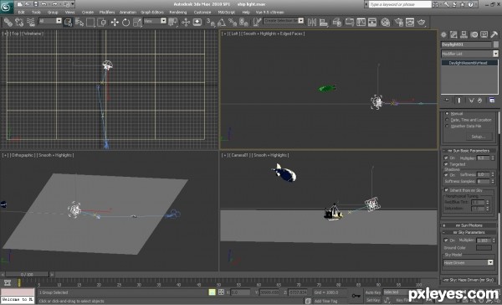Open Select by Name dialog icon
502x305 pixels.
pos(79,22)
